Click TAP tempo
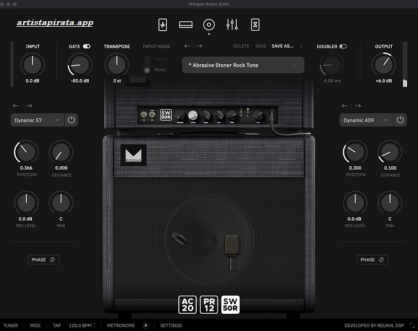 click(x=57, y=325)
